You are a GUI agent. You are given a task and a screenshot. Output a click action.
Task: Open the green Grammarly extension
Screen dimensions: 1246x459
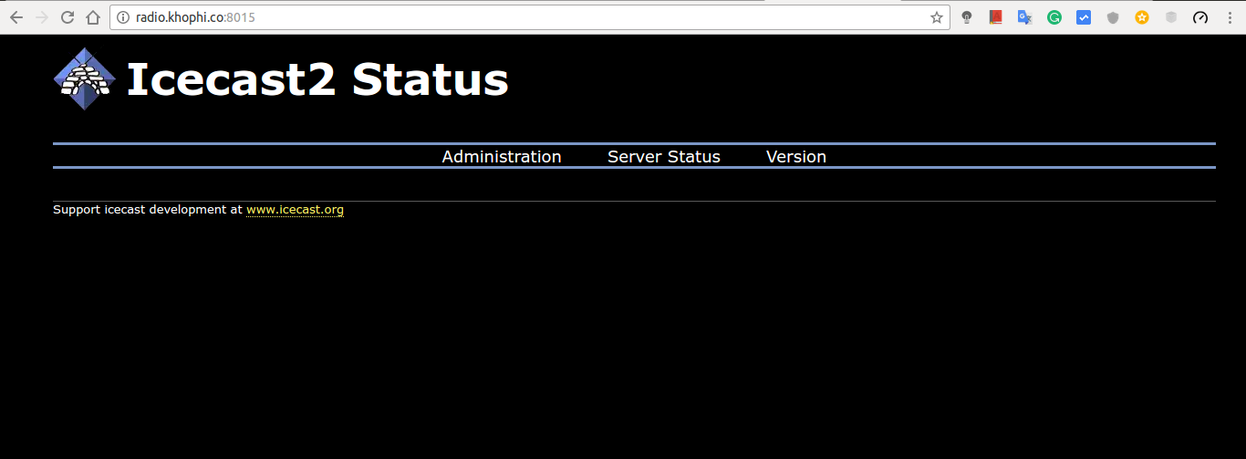(x=1054, y=17)
